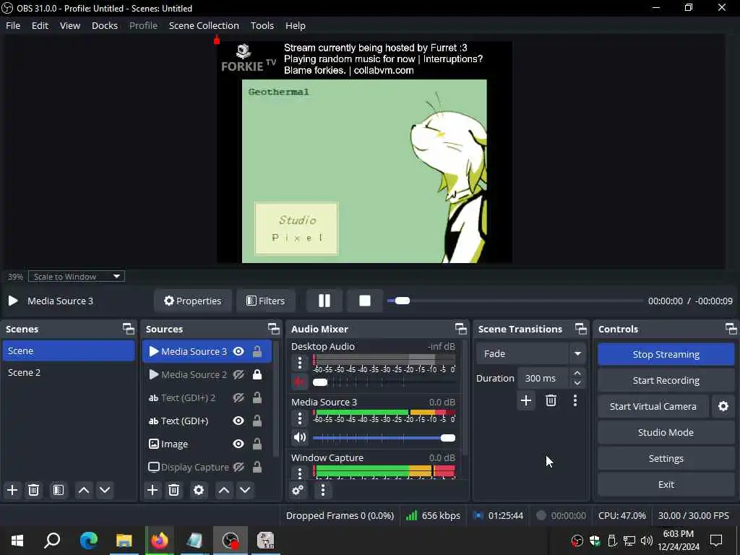Add a new source with plus icon

tap(152, 490)
